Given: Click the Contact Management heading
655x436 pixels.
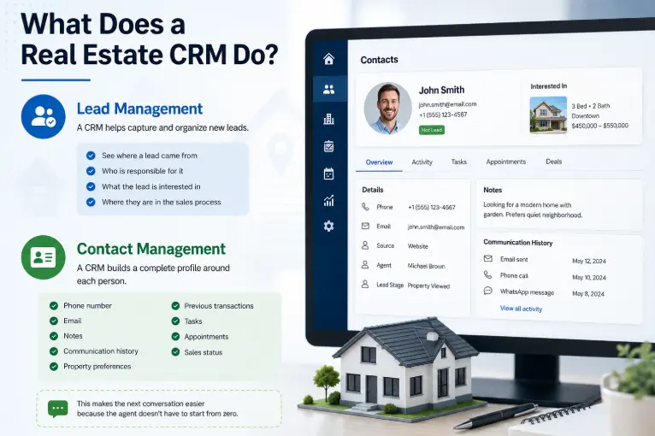Looking at the screenshot, I should [x=150, y=249].
